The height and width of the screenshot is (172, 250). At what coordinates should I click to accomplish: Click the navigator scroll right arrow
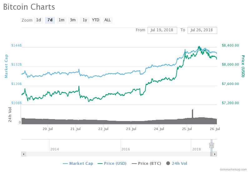pyautogui.click(x=215, y=154)
